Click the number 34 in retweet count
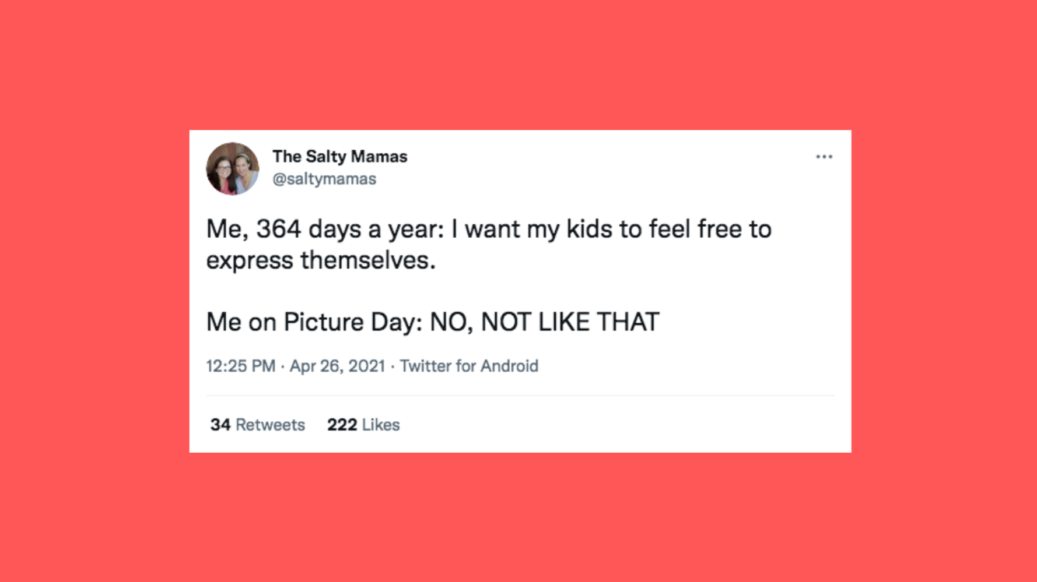Viewport: 1037px width, 582px height. (220, 425)
